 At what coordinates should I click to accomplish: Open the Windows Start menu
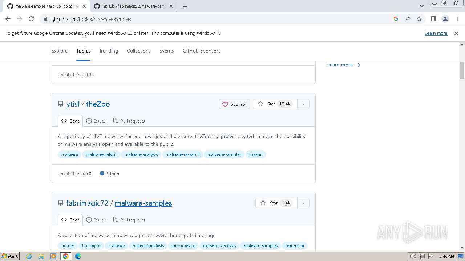(x=10, y=256)
